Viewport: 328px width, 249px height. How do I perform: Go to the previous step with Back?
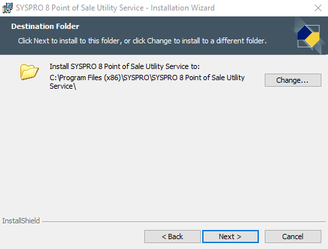pyautogui.click(x=173, y=237)
